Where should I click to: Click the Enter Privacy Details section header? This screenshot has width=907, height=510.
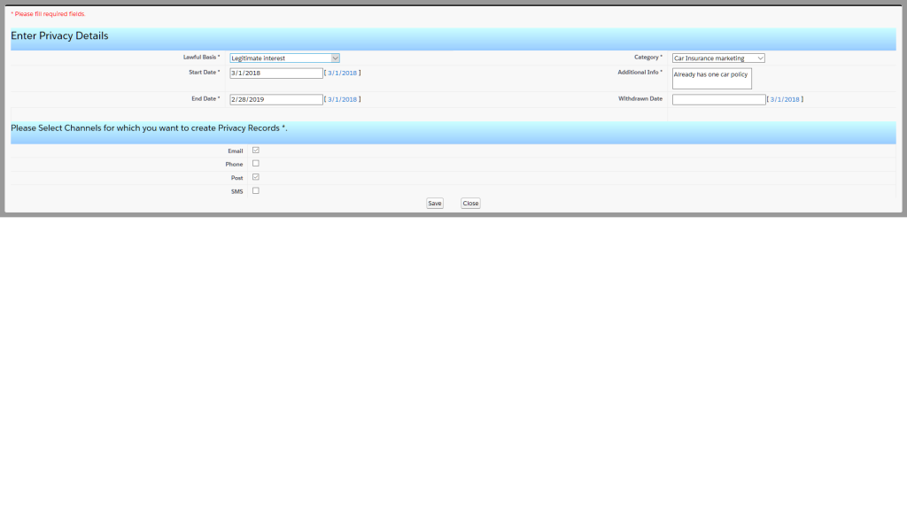pos(59,36)
